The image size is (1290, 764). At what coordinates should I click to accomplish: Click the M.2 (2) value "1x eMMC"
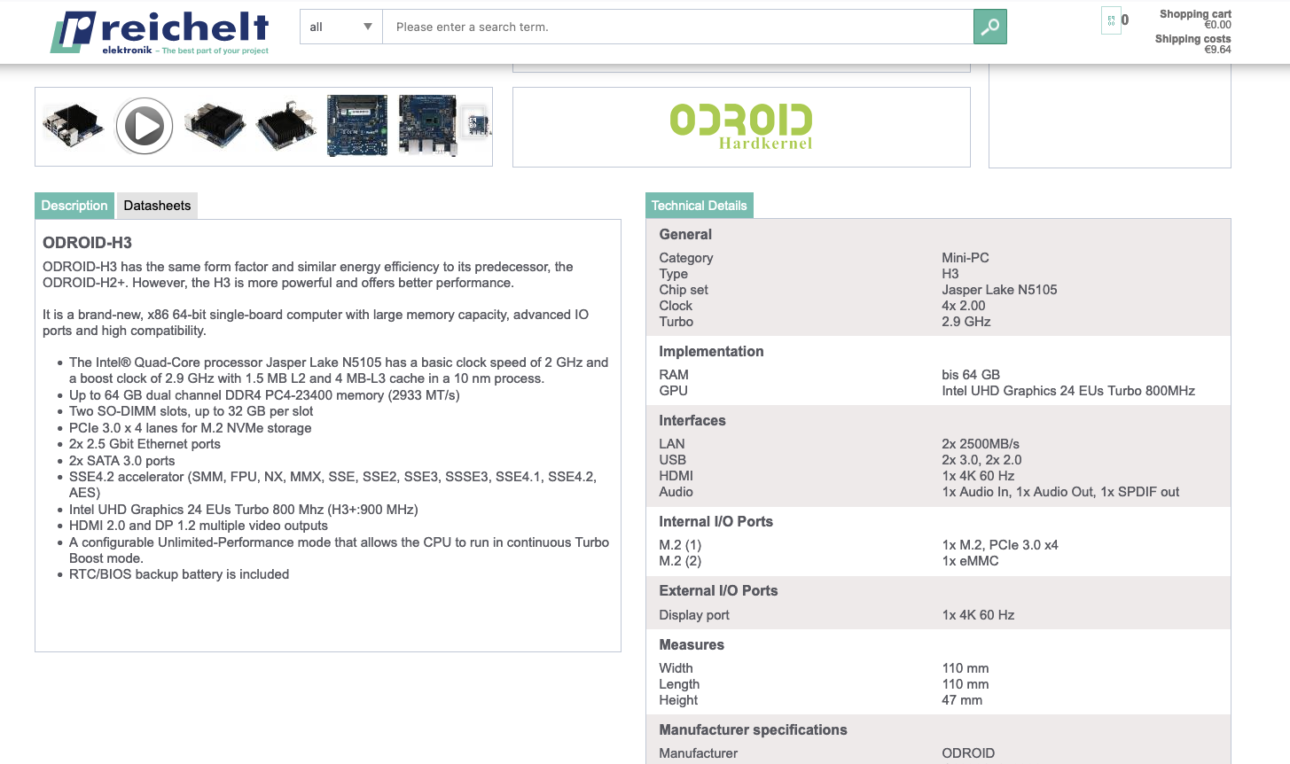pyautogui.click(x=970, y=561)
